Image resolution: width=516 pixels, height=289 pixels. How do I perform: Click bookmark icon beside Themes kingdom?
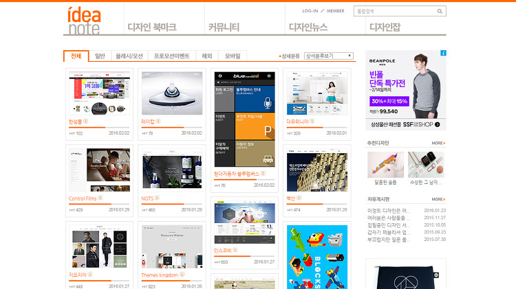[x=182, y=274]
